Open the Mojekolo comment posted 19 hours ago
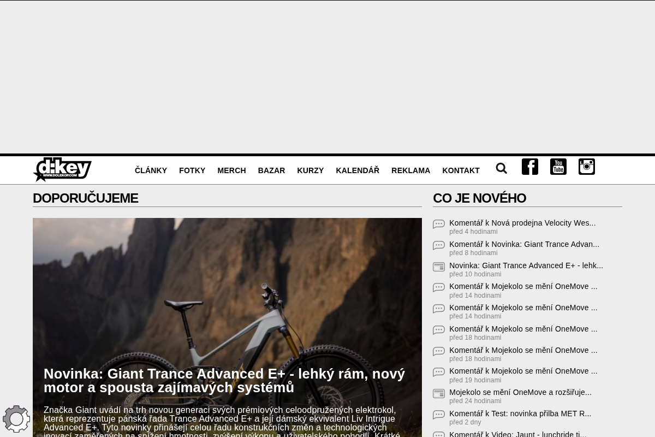Viewport: 655px width, 437px height. 523,371
